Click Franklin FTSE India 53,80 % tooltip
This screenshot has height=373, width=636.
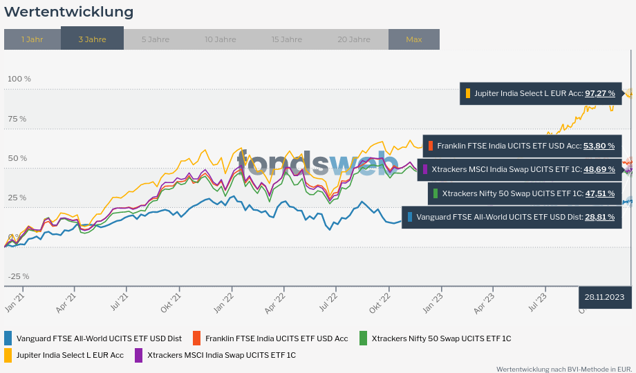pos(523,146)
